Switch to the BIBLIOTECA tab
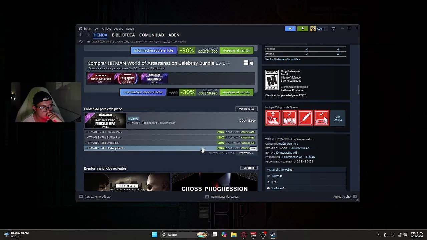The height and width of the screenshot is (240, 427). coord(123,35)
